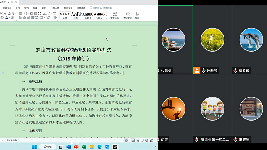Open line spacing dropdown

pos(44,18)
